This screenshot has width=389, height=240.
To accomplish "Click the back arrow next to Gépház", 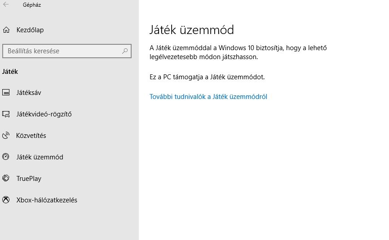I will pos(6,5).
